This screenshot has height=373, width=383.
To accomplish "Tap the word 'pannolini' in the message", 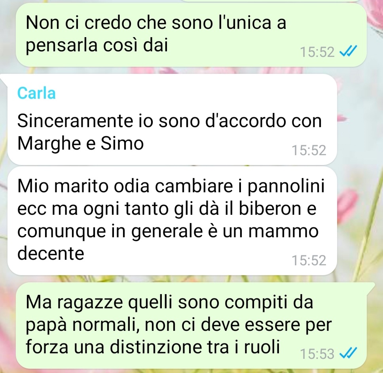I will click(x=286, y=187).
